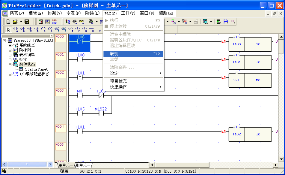The image size is (285, 175).
Task: Collapse the 组件状态 tree node
Action: coord(10,65)
